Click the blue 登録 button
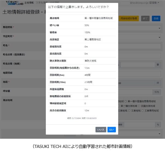Screen dimensions: 165x152 [156, 19]
